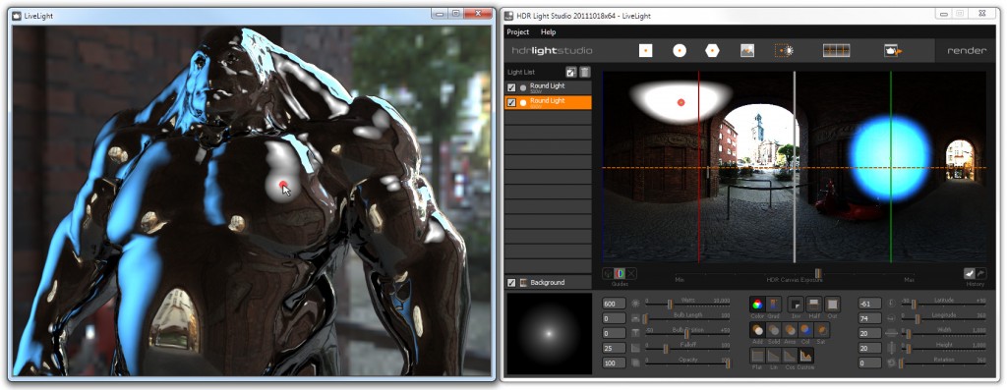Viewport: 1007px width, 390px height.
Task: Open the Project menu
Action: pos(517,32)
